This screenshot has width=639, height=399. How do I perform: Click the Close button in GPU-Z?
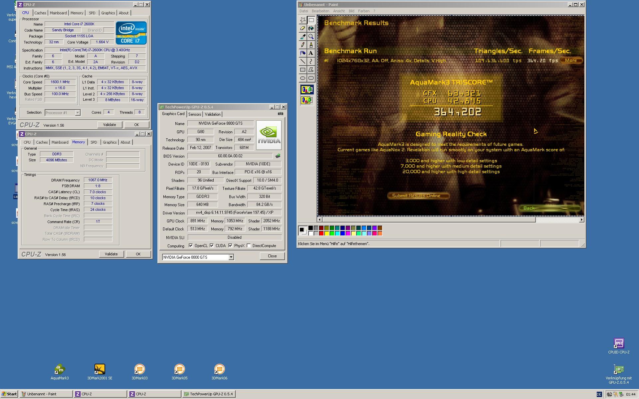pyautogui.click(x=272, y=256)
